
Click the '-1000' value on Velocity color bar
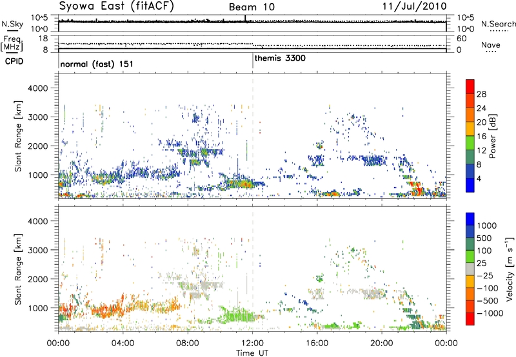tap(490, 313)
